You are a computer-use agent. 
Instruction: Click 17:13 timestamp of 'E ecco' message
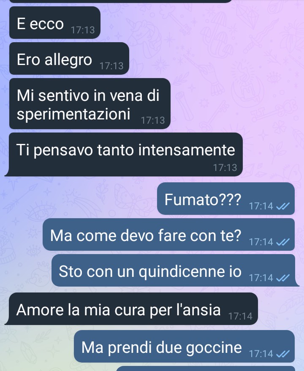tap(83, 30)
